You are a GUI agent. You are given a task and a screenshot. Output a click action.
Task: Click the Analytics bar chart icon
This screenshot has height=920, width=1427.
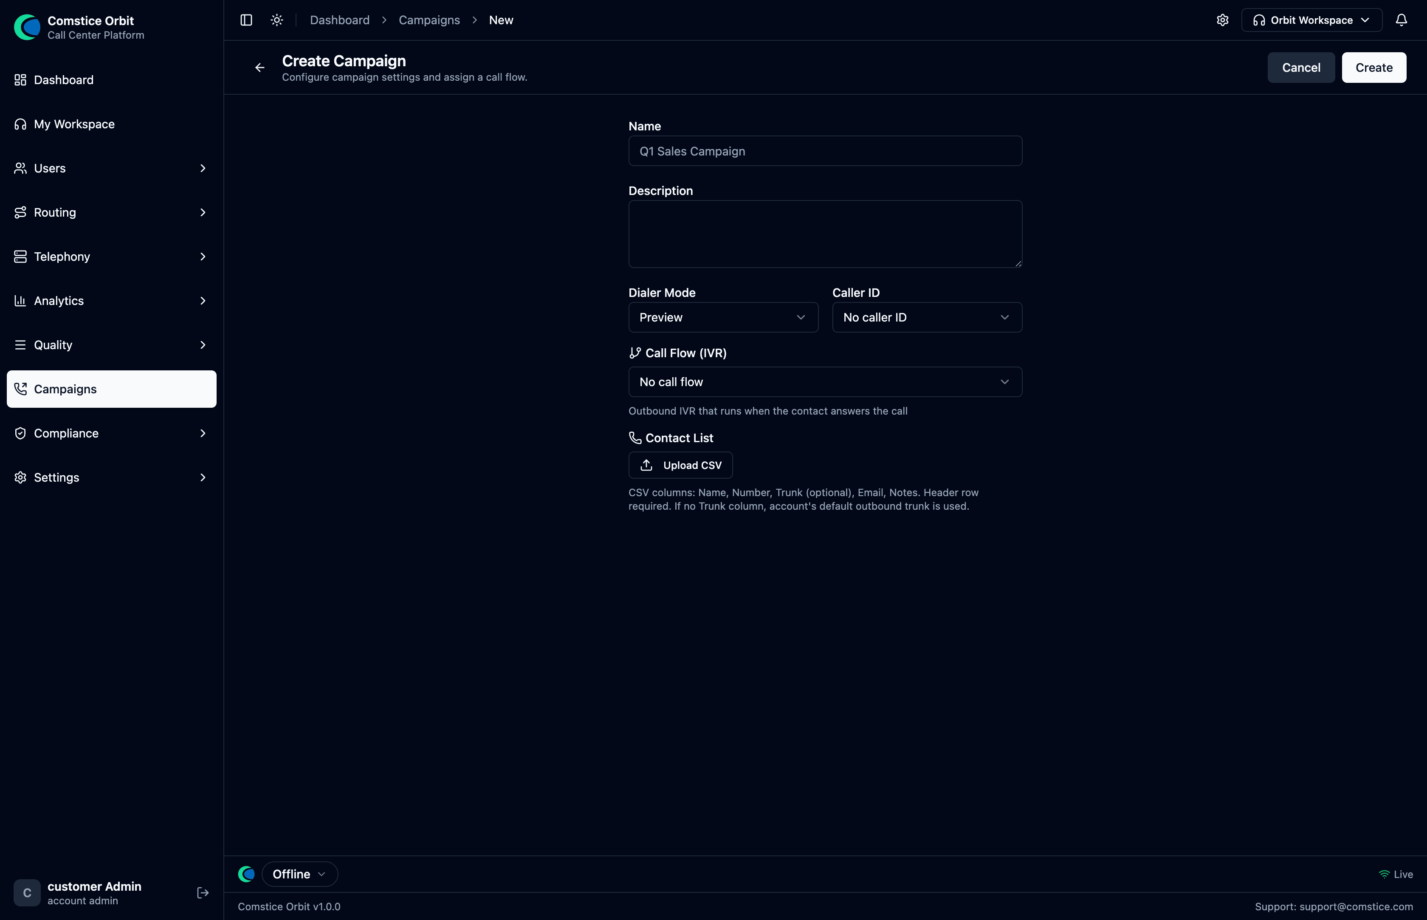[x=20, y=301]
